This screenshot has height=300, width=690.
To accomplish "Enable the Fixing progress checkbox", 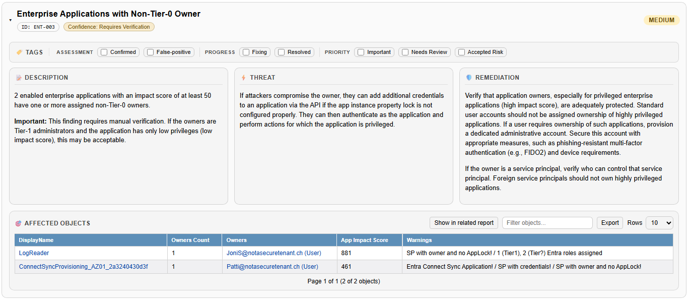I will [x=246, y=52].
